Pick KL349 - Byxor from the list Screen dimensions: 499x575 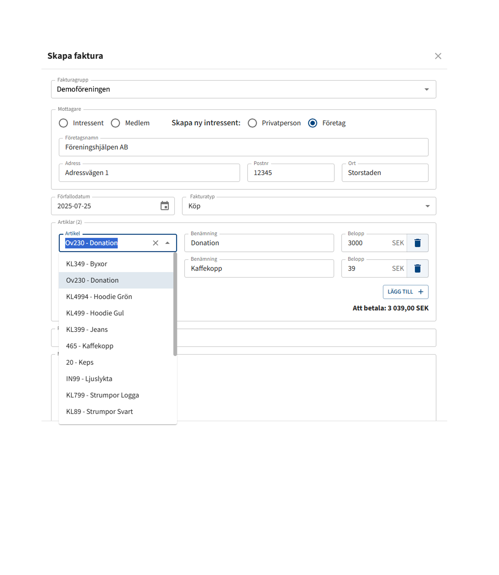pos(87,264)
